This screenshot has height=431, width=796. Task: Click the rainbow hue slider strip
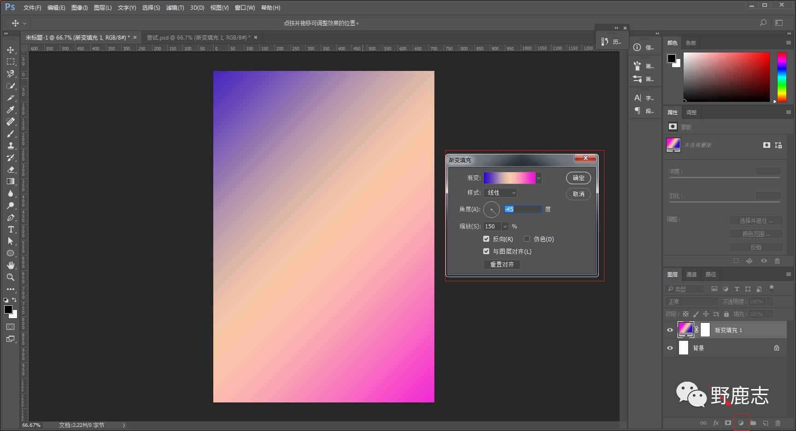coord(782,77)
